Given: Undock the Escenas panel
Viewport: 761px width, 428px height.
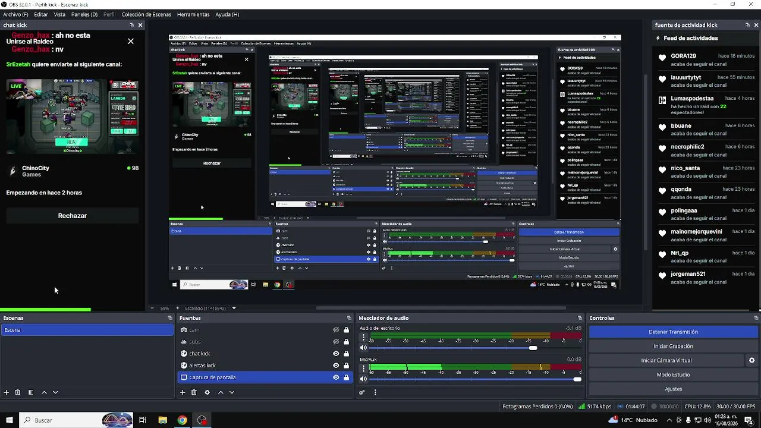Looking at the screenshot, I should pos(169,318).
